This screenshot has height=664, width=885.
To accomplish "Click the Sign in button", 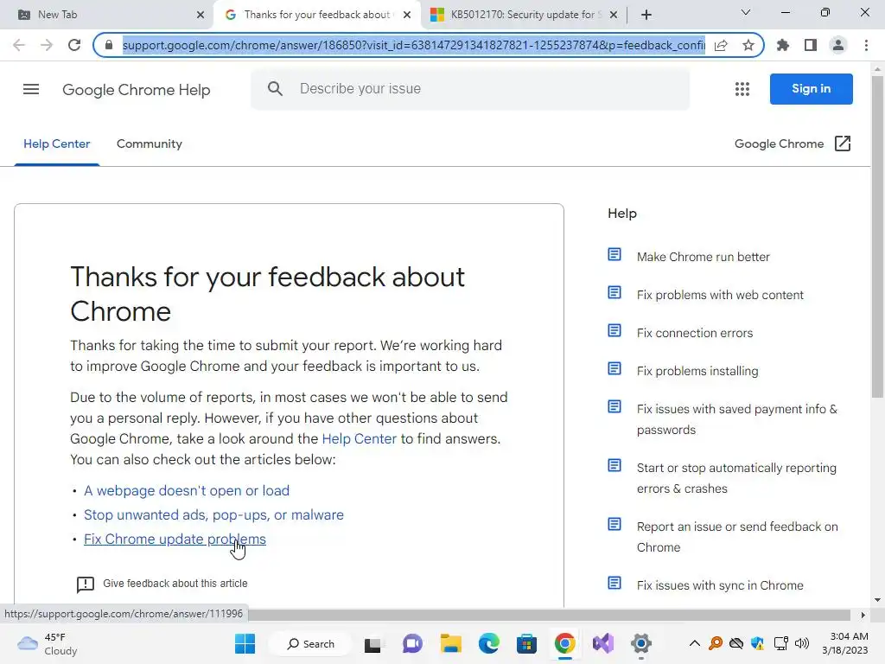I will click(x=811, y=89).
